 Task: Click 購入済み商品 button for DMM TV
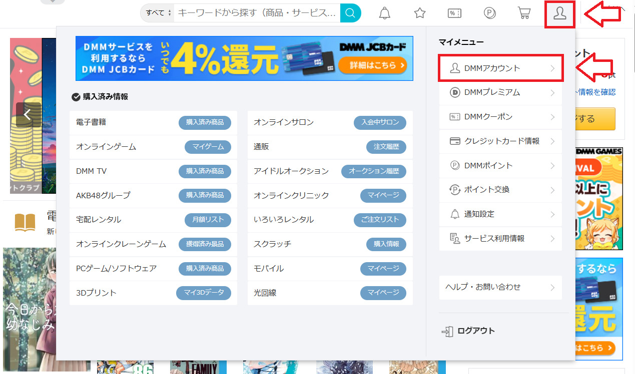point(205,171)
